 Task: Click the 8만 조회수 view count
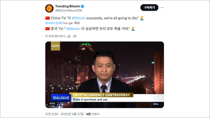tap(93, 114)
